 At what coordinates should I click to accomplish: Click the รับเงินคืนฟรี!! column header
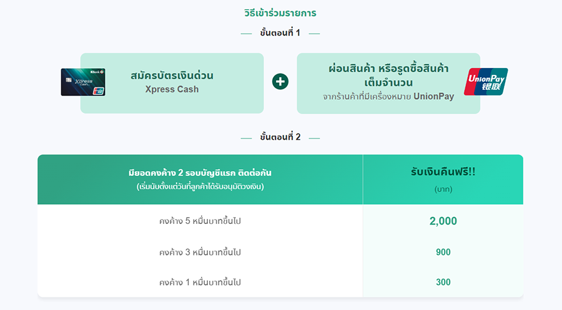click(x=443, y=173)
